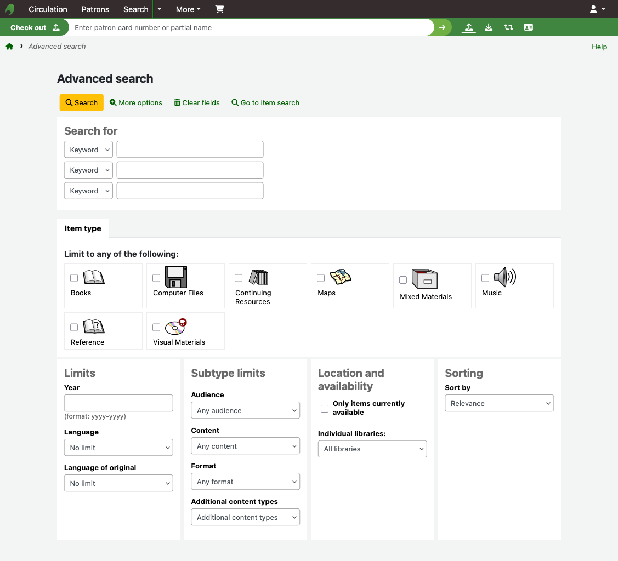Enable the Maps item type checkbox

pyautogui.click(x=321, y=278)
